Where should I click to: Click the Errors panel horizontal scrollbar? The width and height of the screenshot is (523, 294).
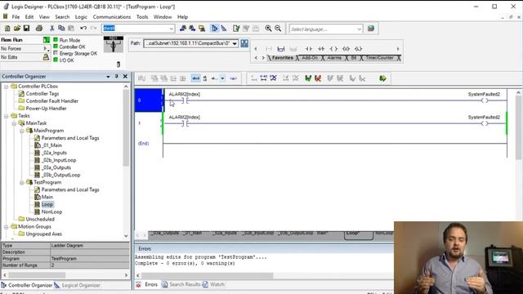pyautogui.click(x=207, y=276)
